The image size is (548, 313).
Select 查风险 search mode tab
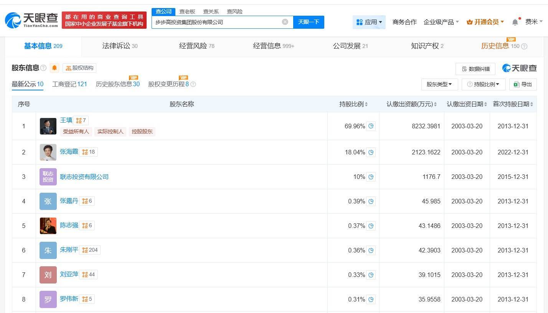tap(235, 11)
